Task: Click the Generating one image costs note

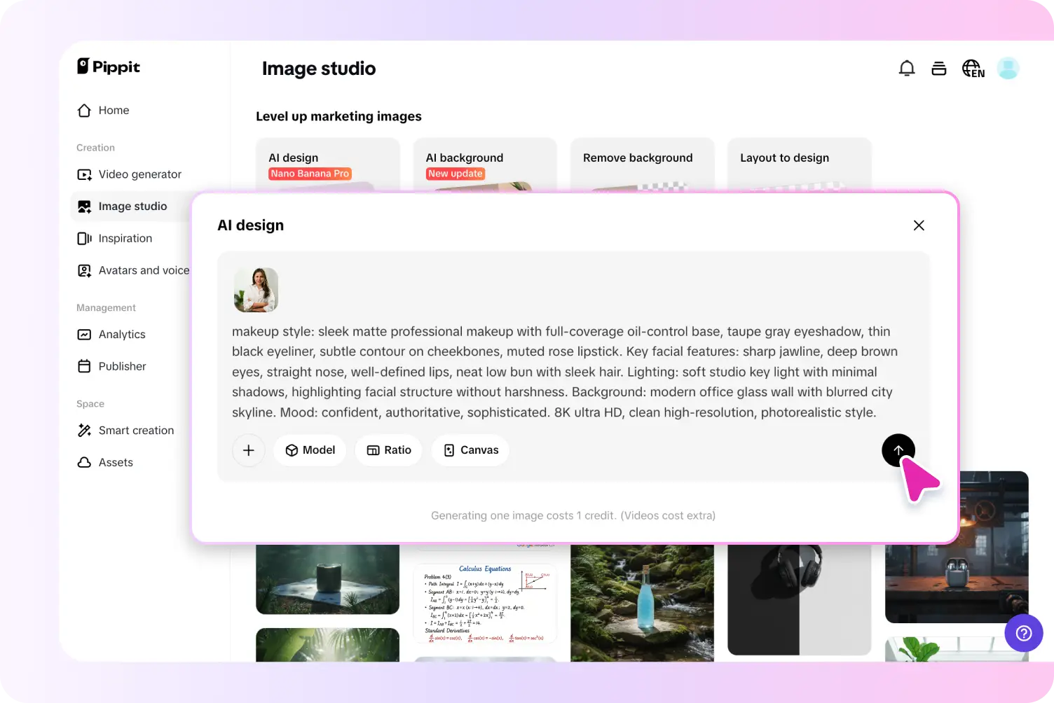Action: [573, 516]
